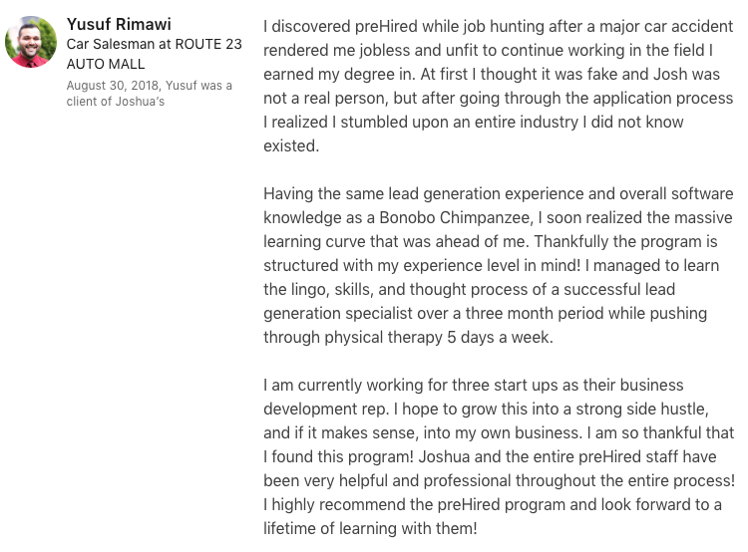Viewport: 748px width, 552px height.
Task: Open the Yusuf Rimawi name link
Action: coord(119,24)
